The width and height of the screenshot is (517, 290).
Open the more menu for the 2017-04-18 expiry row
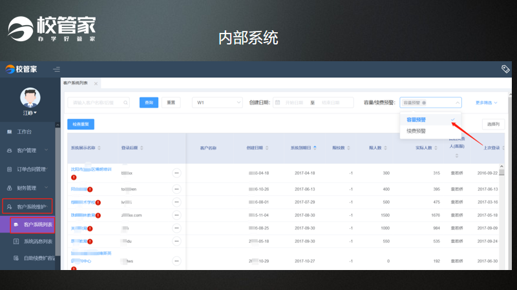click(x=176, y=173)
